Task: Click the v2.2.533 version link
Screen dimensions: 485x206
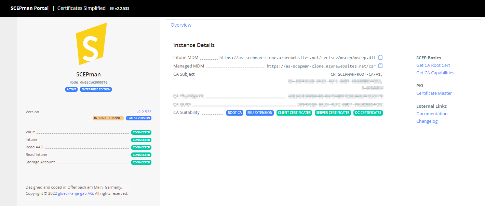Action: [144, 112]
